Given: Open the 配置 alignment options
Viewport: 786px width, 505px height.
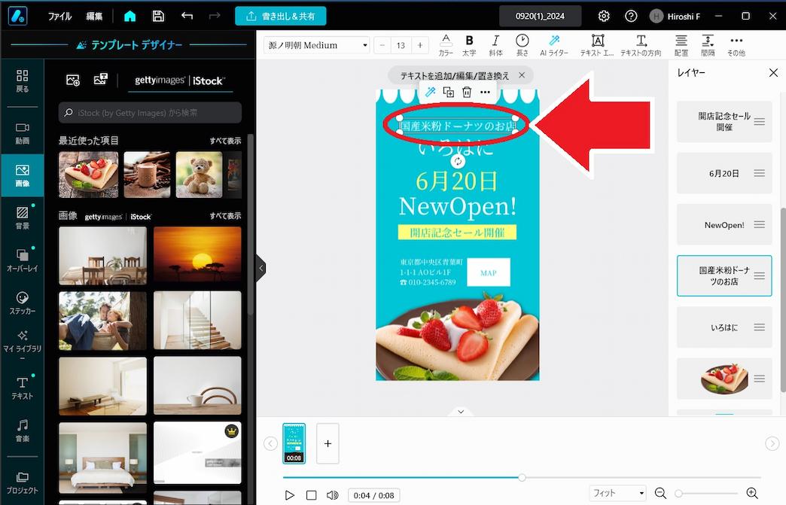Looking at the screenshot, I should (681, 44).
